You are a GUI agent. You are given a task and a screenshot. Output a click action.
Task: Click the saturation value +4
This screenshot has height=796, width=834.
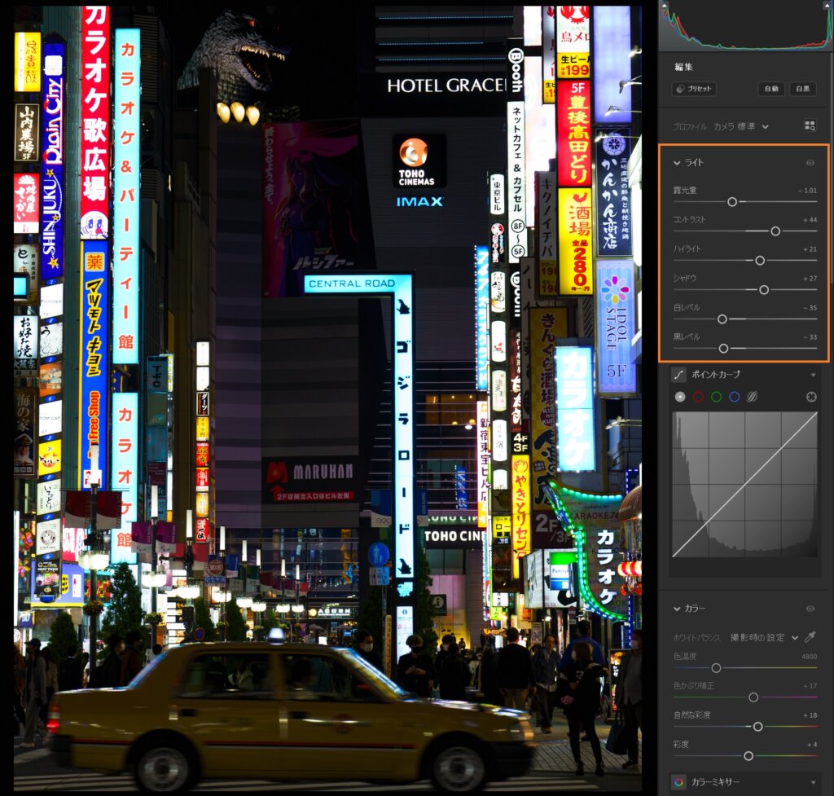[812, 745]
